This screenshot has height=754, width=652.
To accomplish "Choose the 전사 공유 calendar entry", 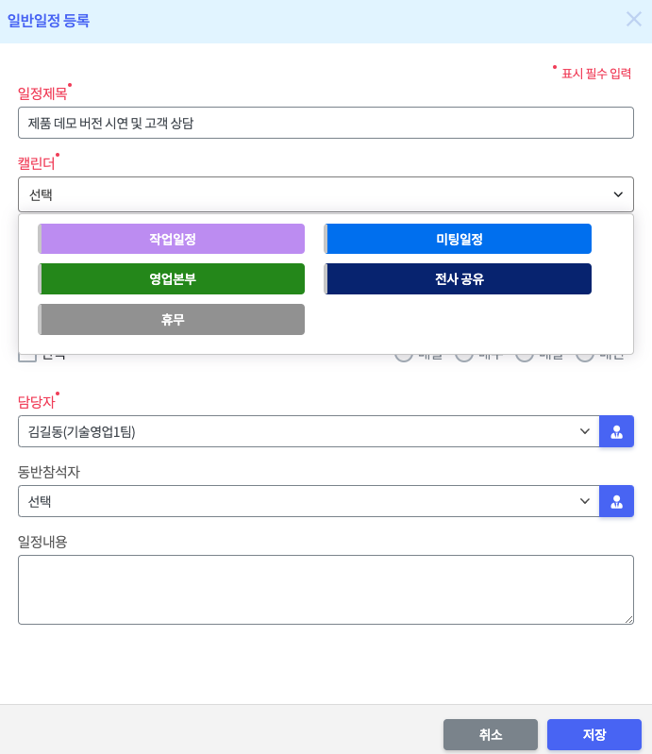I will tap(459, 278).
